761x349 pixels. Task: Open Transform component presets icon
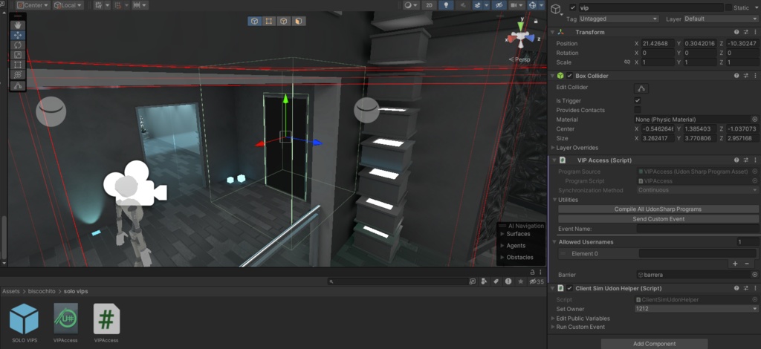coord(746,32)
